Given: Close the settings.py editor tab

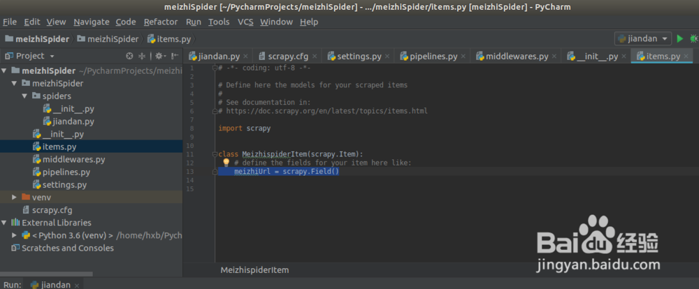Looking at the screenshot, I should click(x=387, y=57).
